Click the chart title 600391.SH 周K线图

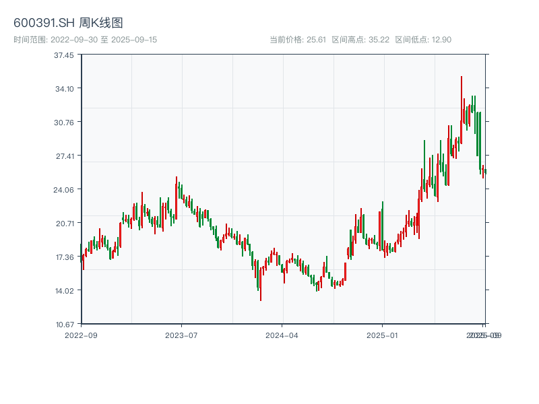[x=68, y=23]
